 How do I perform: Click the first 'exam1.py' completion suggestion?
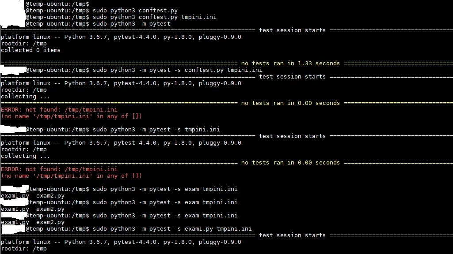15,196
